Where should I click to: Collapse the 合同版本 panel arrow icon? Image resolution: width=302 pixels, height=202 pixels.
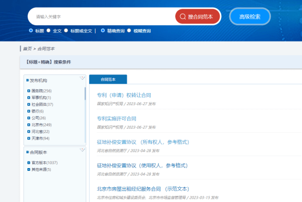click(82, 150)
